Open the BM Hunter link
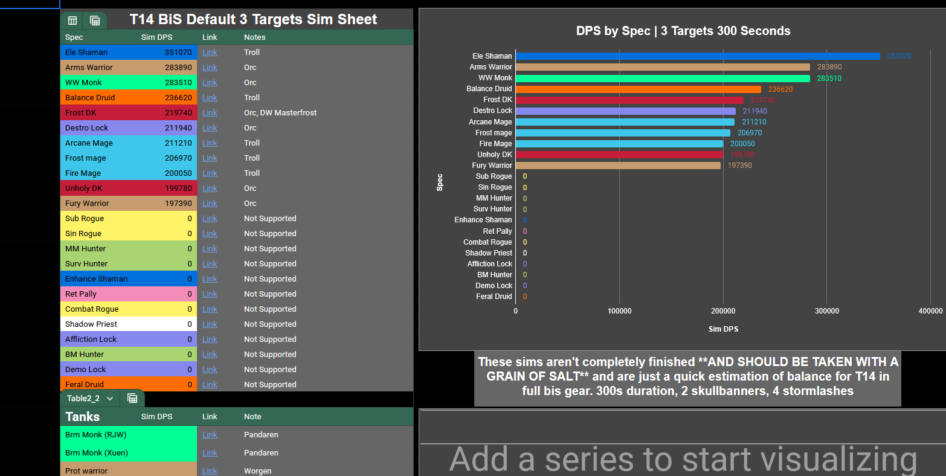Screen dimensions: 946x476 click(210, 355)
